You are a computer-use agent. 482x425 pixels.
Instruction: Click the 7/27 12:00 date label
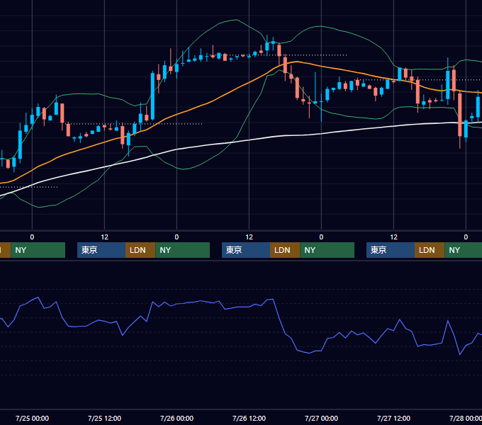tap(394, 418)
